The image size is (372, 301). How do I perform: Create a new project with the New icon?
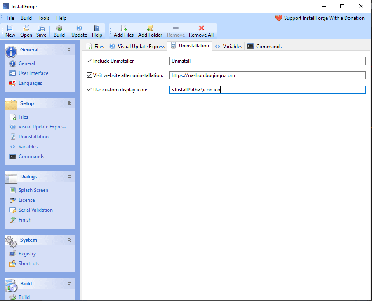point(9,31)
